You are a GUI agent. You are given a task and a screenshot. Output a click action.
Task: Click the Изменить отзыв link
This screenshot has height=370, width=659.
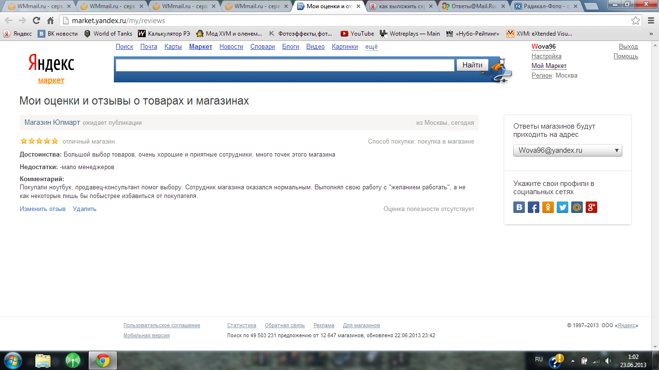point(42,209)
